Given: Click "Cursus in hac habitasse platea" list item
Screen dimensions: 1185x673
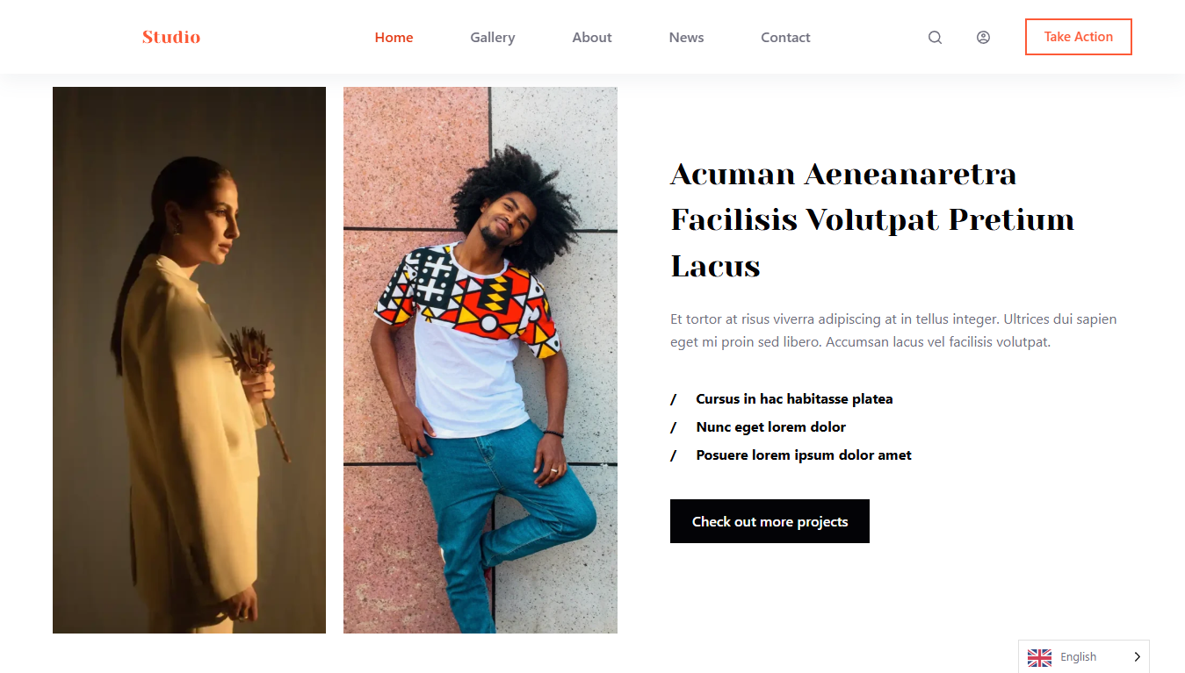Looking at the screenshot, I should tap(794, 399).
